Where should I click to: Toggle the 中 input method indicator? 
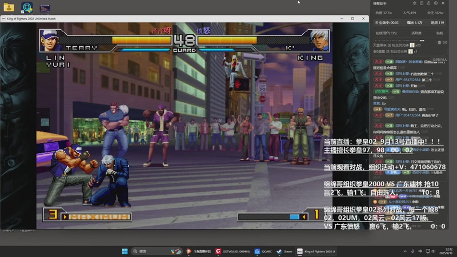(x=420, y=251)
